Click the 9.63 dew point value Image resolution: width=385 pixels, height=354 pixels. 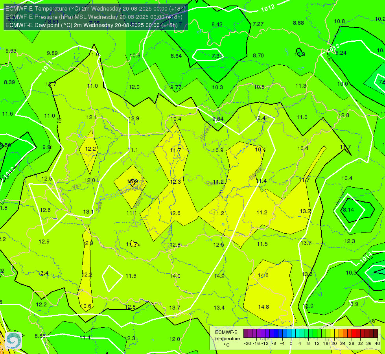pyautogui.click(x=11, y=51)
